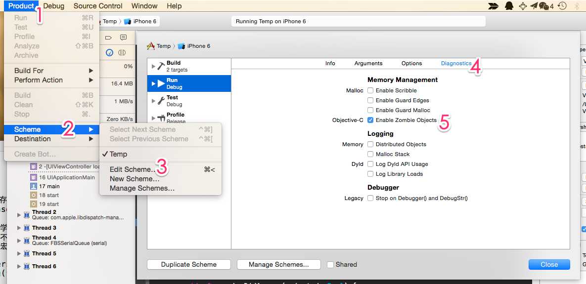This screenshot has width=586, height=284.
Task: Enable Guard Edges checkbox
Action: [370, 100]
